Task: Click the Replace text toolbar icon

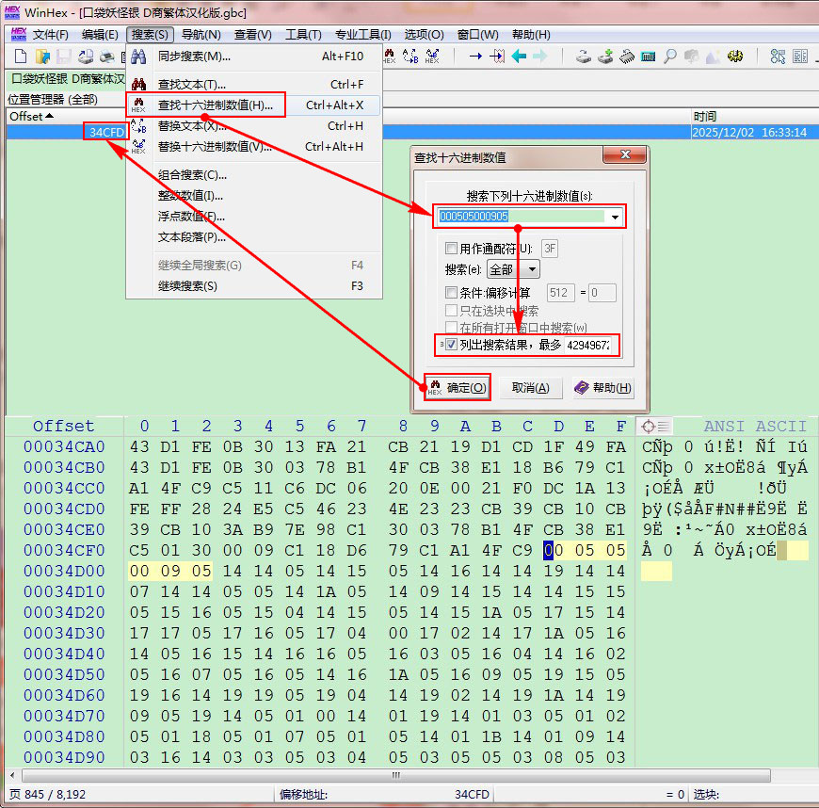Action: coord(410,56)
